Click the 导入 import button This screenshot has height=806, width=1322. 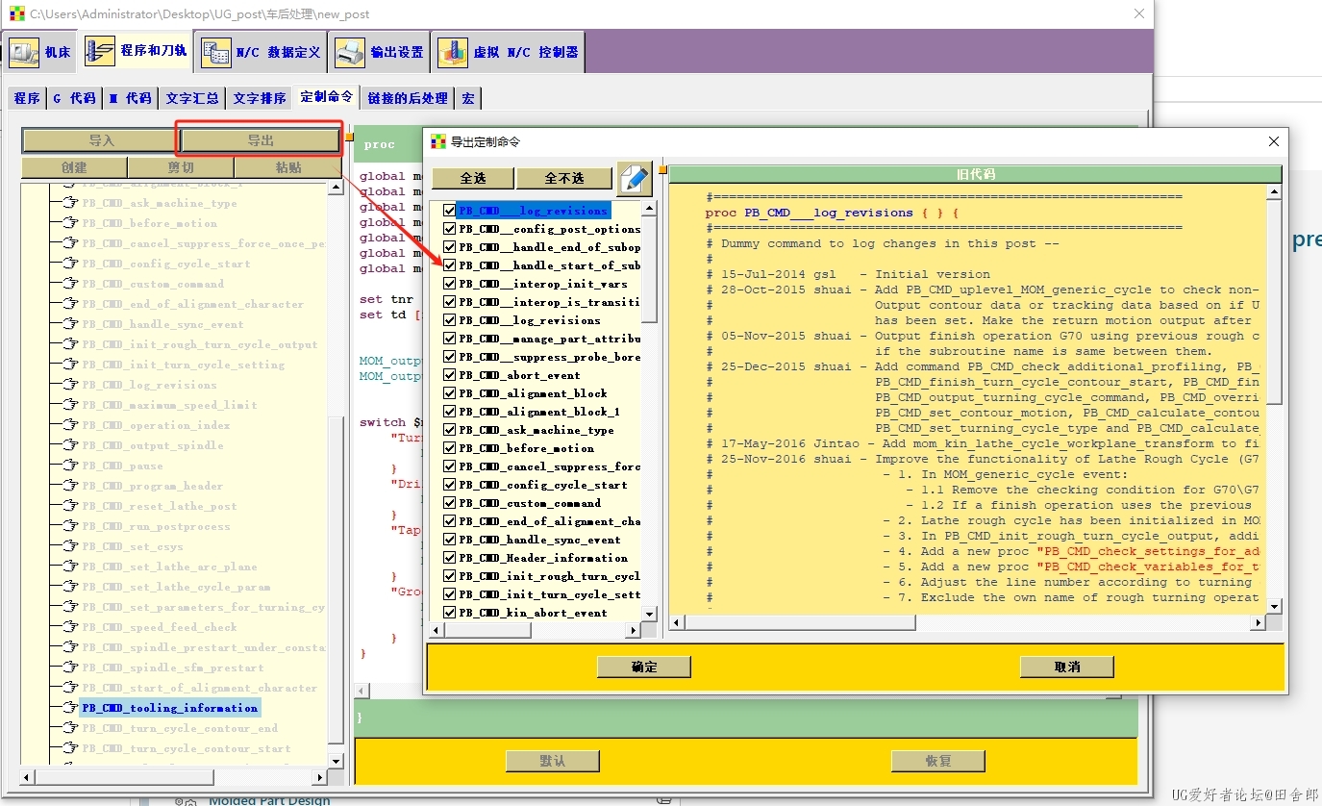[x=101, y=140]
